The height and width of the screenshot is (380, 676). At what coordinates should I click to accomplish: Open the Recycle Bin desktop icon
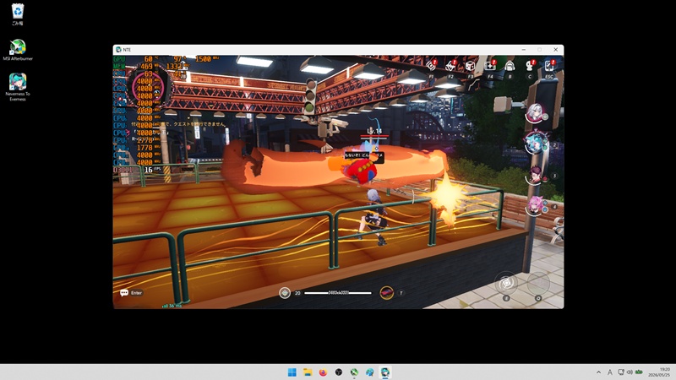pos(17,14)
